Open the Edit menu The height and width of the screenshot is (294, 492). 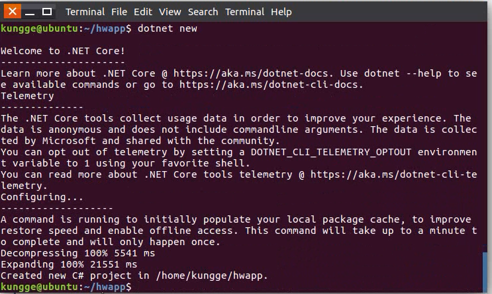click(143, 12)
